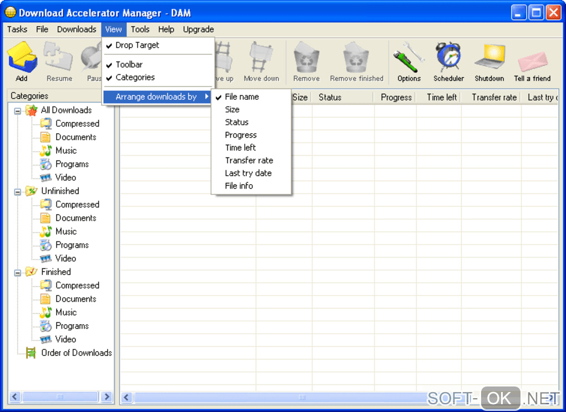Toggle Drop Target in View menu

pyautogui.click(x=158, y=45)
